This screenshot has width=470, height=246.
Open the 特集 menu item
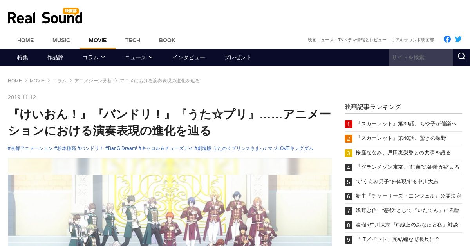[23, 57]
